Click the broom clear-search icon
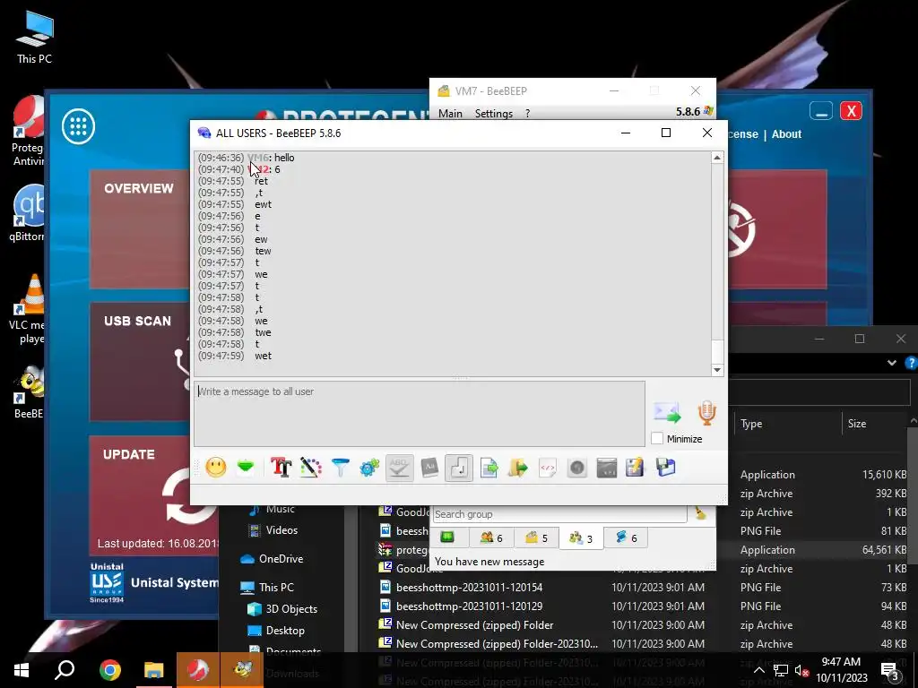This screenshot has width=918, height=688. pyautogui.click(x=700, y=513)
